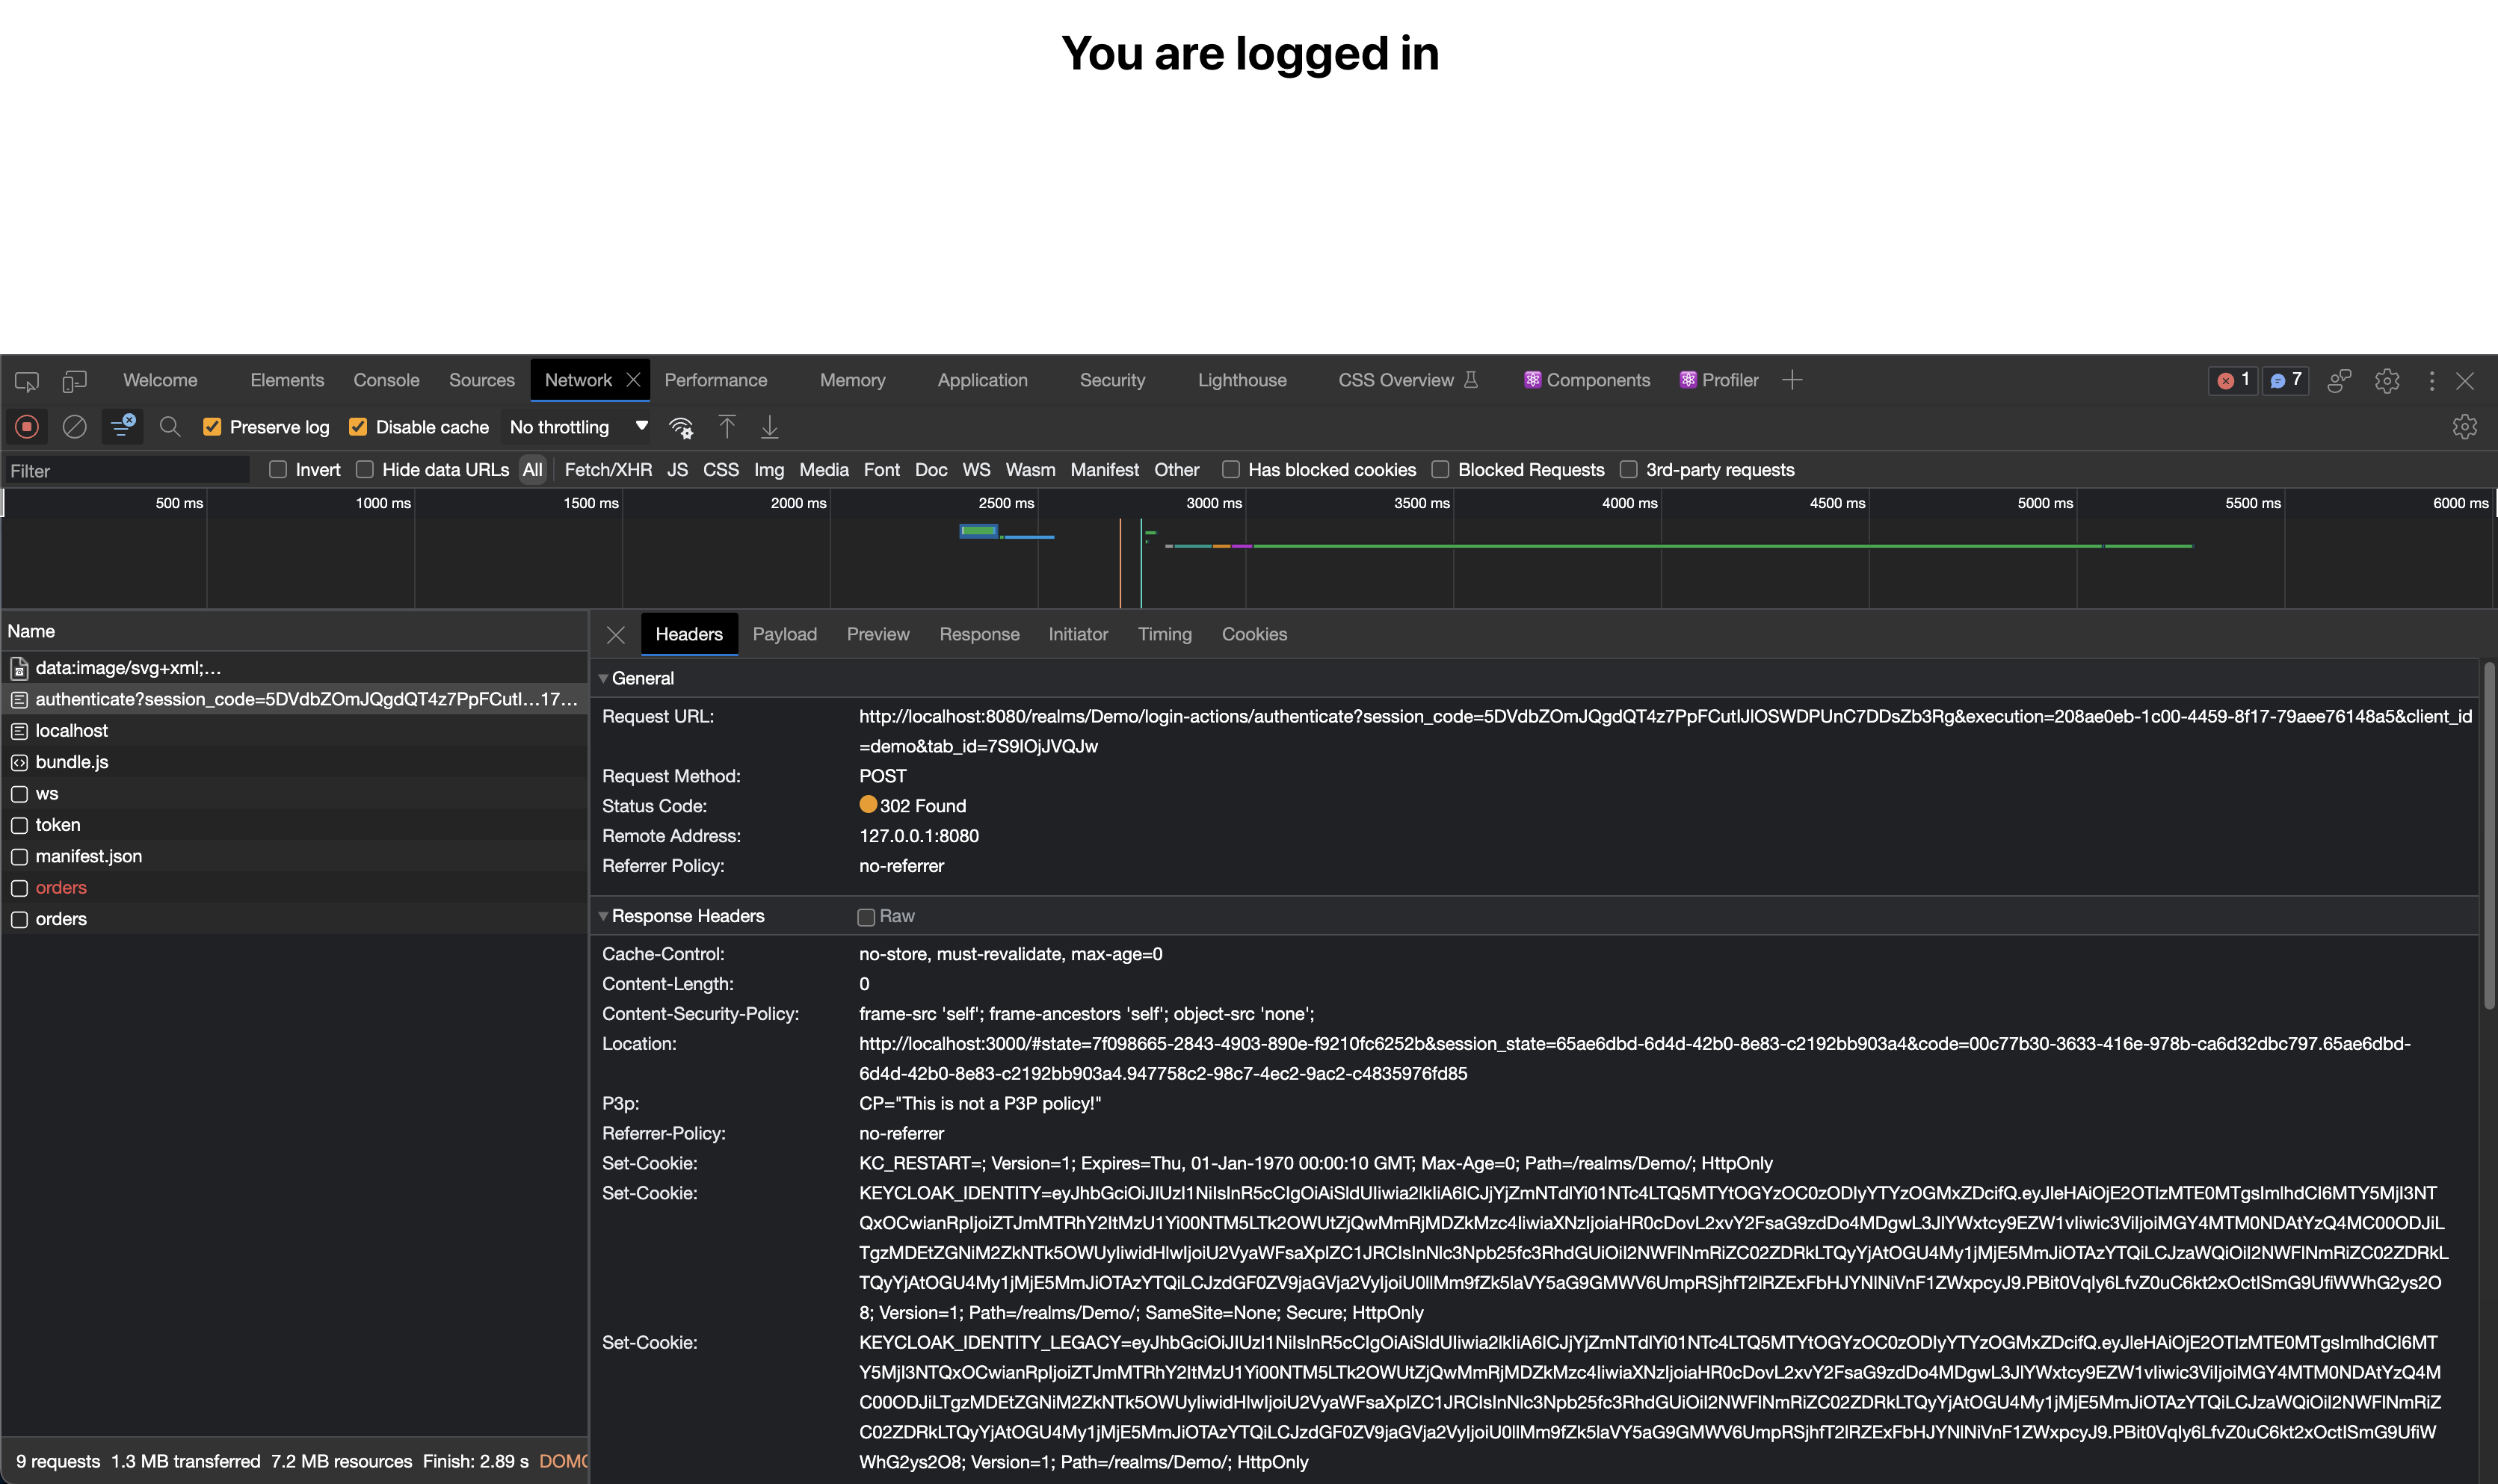
Task: Click the record network log icon
Action: point(27,427)
